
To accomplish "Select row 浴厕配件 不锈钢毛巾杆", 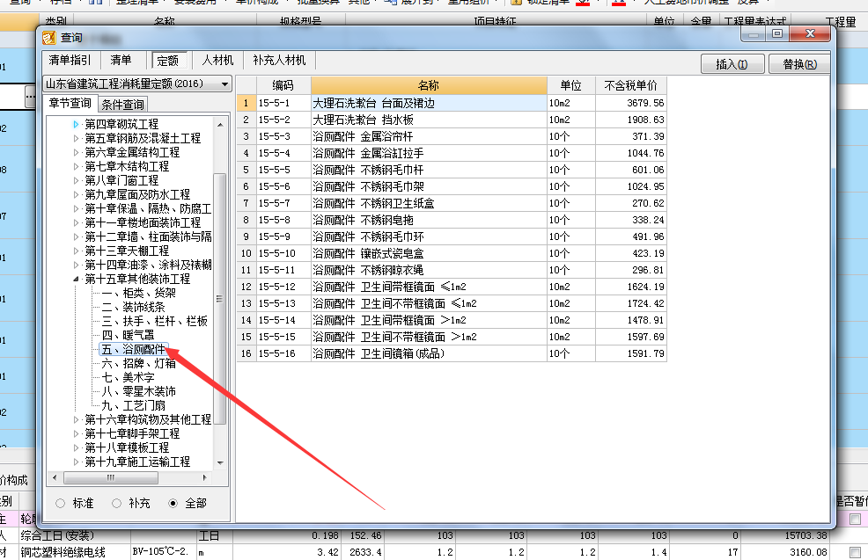I will (x=452, y=170).
